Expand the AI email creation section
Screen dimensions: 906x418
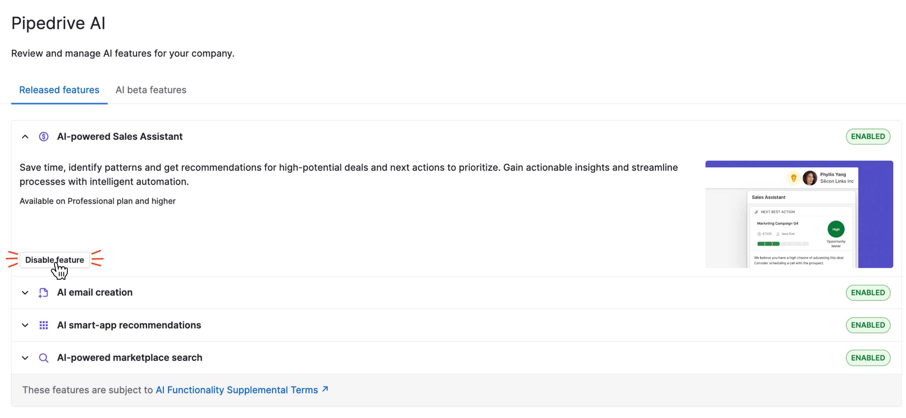[25, 293]
